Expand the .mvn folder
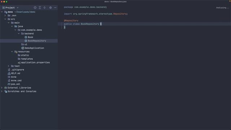This screenshot has height=130, width=231. pos(5,16)
